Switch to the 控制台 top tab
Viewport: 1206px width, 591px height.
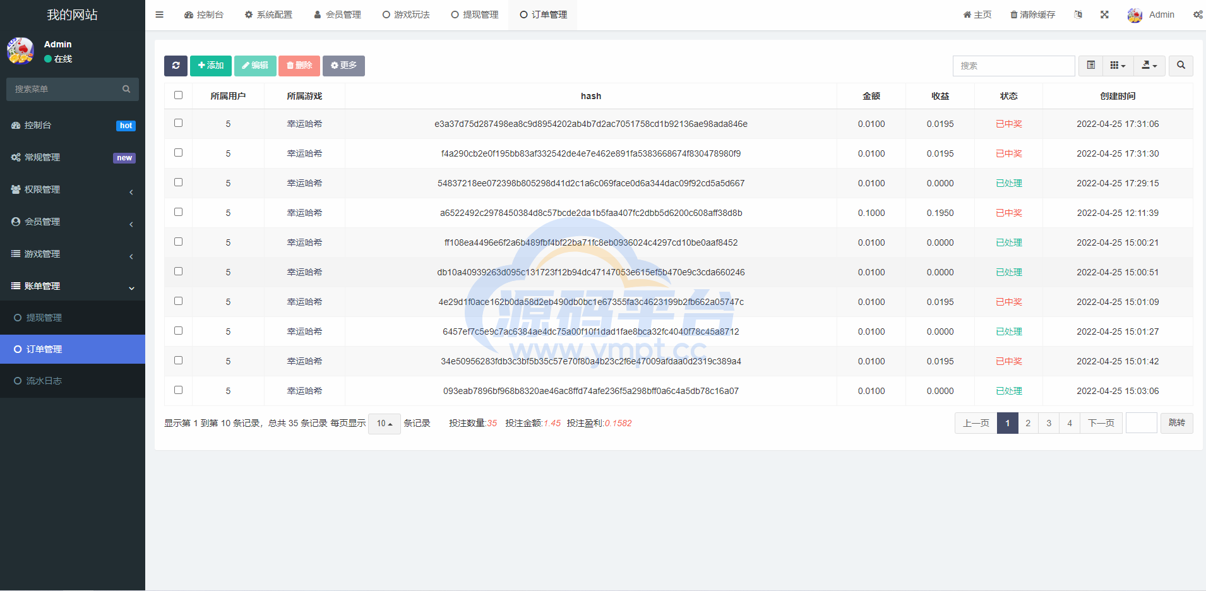[203, 15]
